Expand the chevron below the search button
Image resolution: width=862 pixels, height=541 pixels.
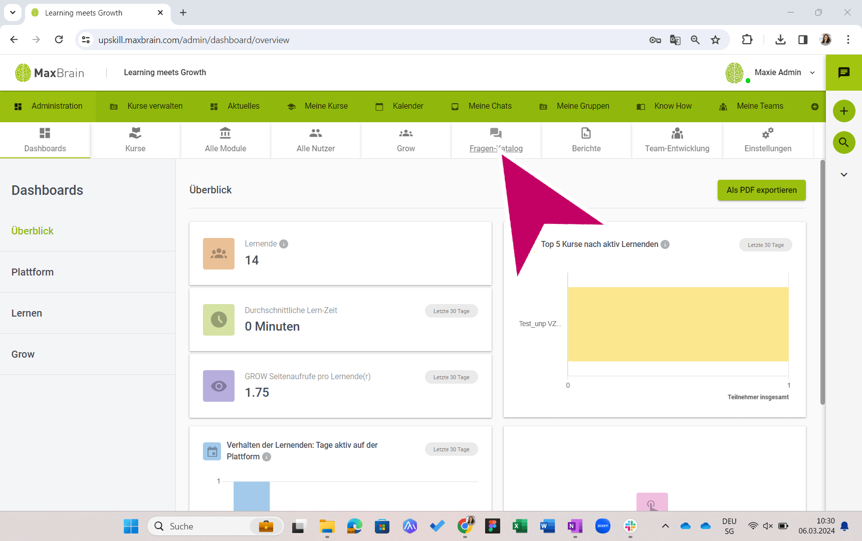(x=844, y=174)
